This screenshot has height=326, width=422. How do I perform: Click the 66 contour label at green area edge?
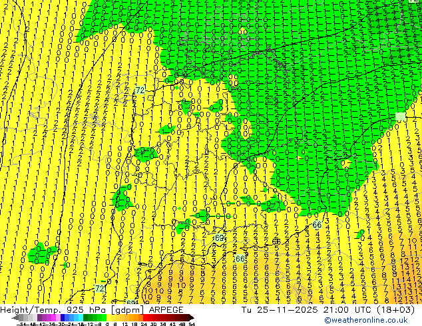tap(317, 224)
